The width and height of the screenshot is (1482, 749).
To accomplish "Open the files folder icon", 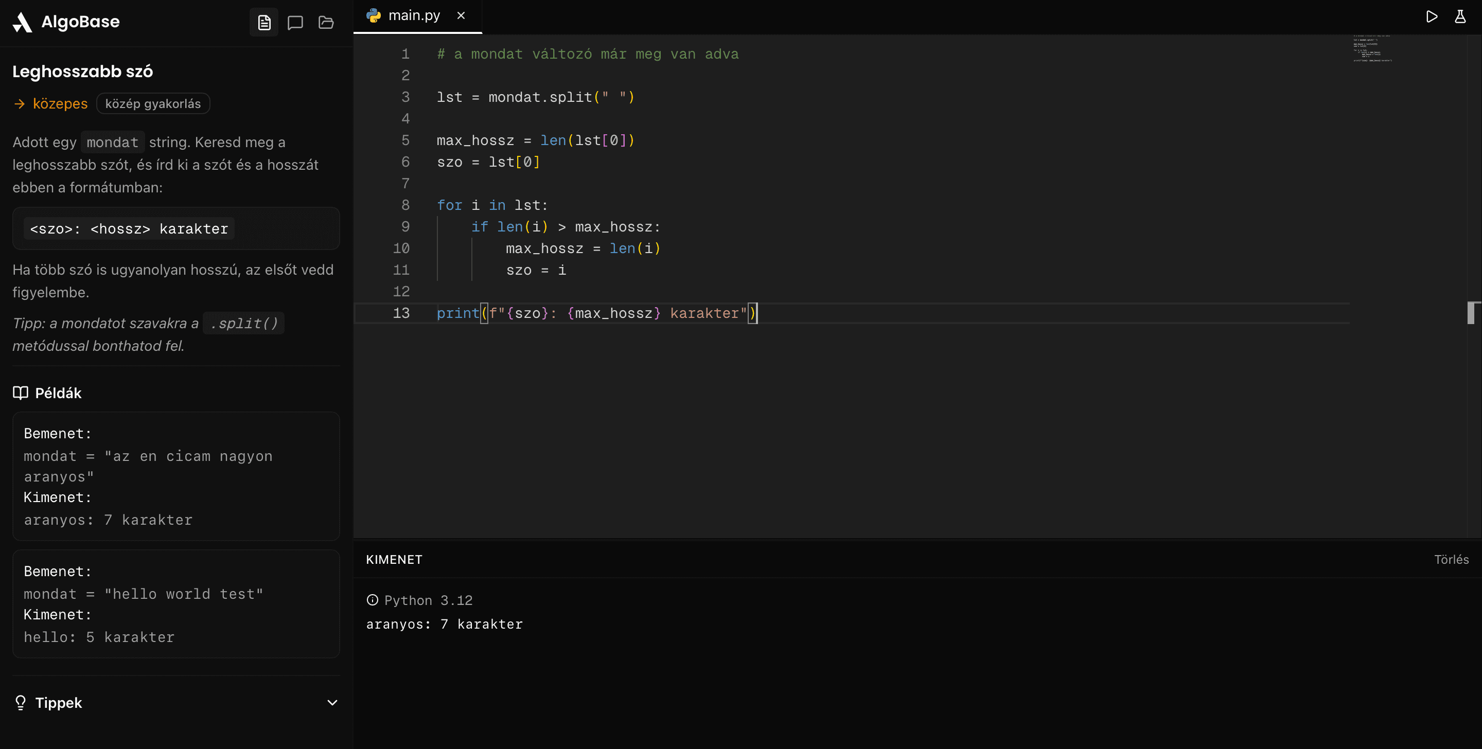I will 326,23.
